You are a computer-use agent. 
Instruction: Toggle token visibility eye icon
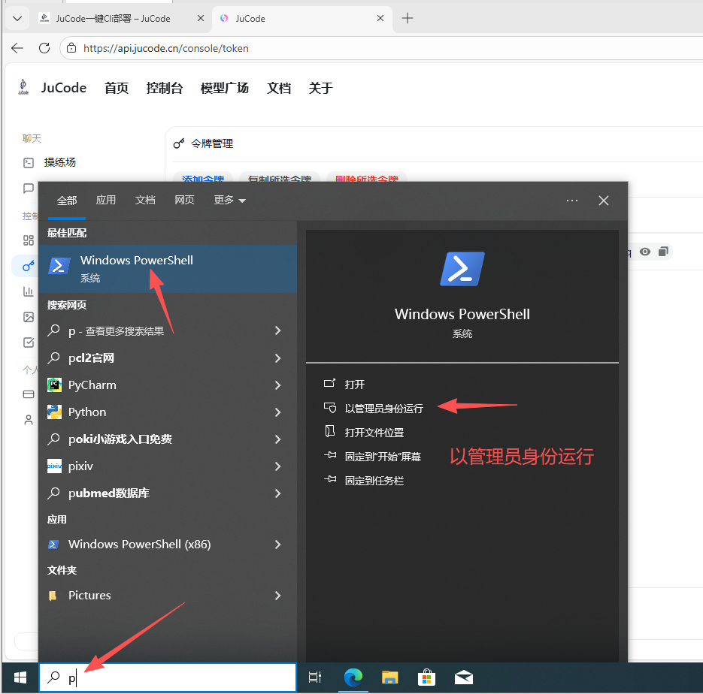(x=644, y=252)
